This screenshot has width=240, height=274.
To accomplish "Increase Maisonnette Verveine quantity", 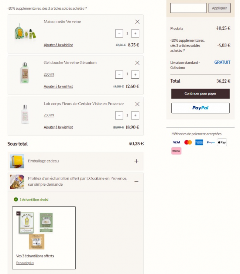I will pos(135,33).
